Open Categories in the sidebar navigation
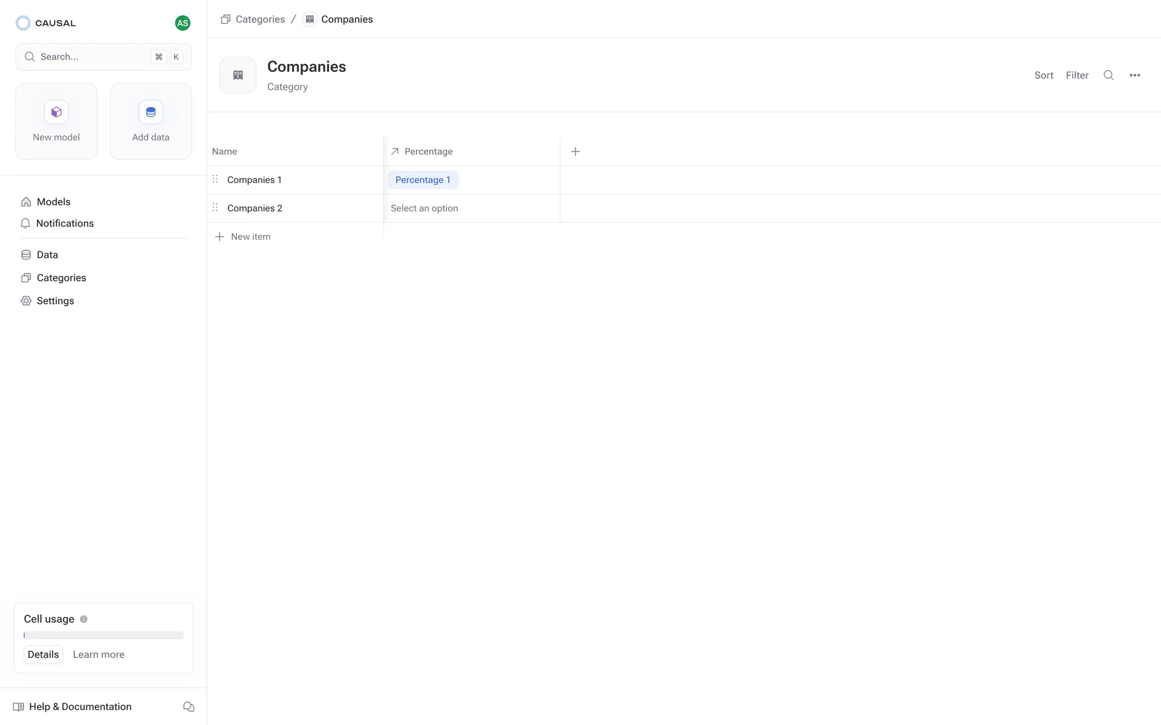Image resolution: width=1161 pixels, height=725 pixels. tap(61, 278)
